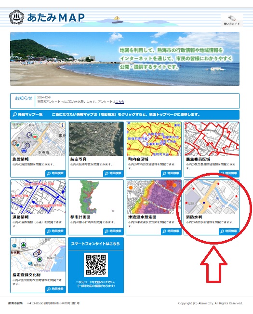Image resolution: width=253 pixels, height=314 pixels.
Task: Click the 道路情報 card title
Action: point(20,217)
